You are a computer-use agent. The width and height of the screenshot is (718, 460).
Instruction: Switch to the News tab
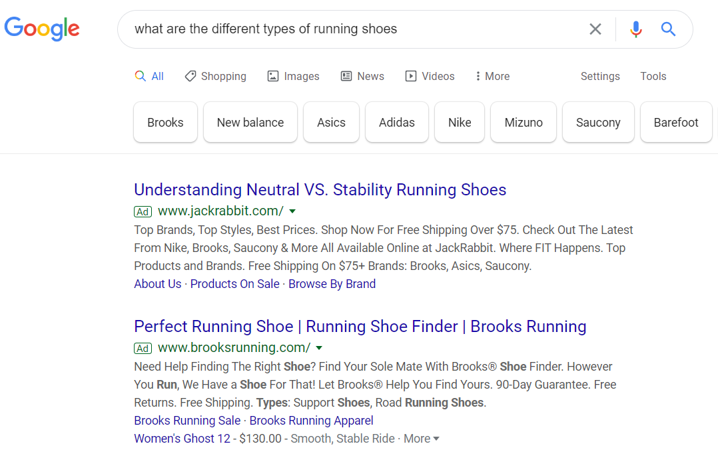(362, 76)
